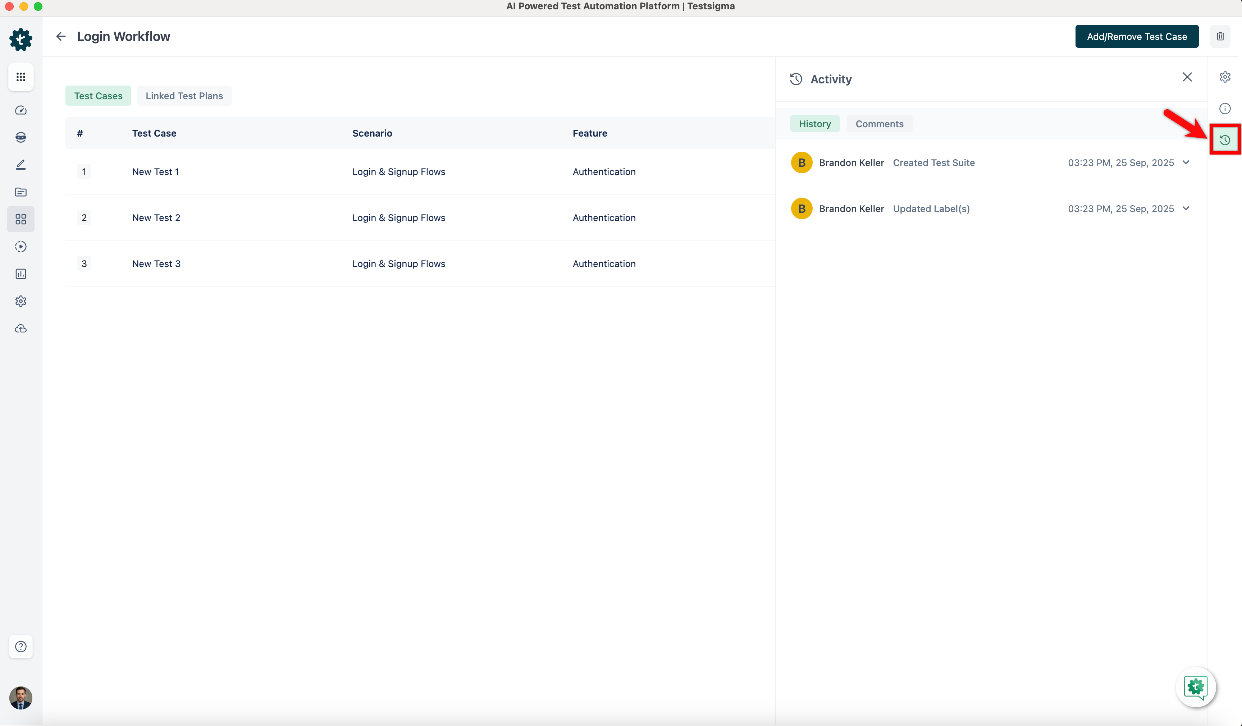Open the dashboard gauge icon in sidebar

point(21,110)
